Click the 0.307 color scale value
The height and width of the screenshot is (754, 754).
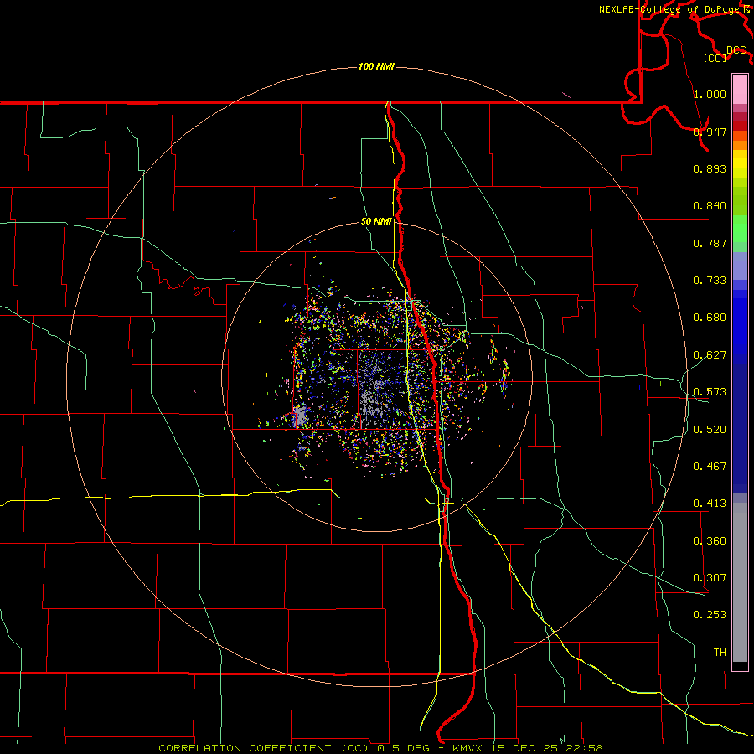click(710, 577)
